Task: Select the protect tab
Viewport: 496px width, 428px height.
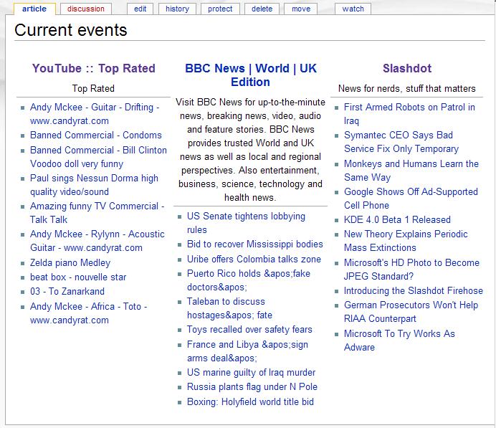Action: (x=220, y=9)
